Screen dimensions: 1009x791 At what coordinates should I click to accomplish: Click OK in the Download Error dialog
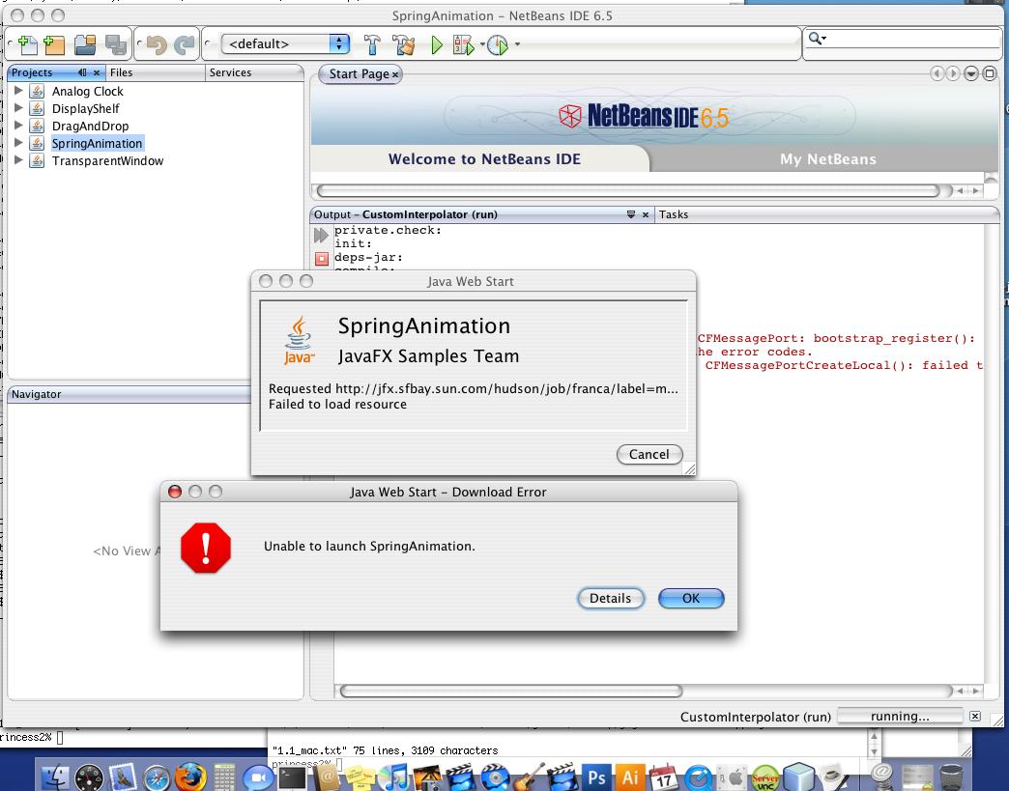[691, 598]
